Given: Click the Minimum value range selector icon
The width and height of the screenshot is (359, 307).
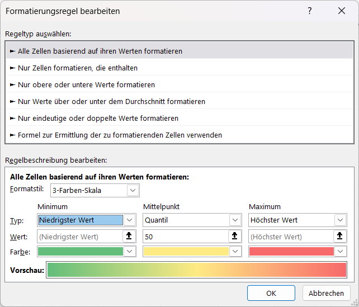Looking at the screenshot, I should click(129, 236).
